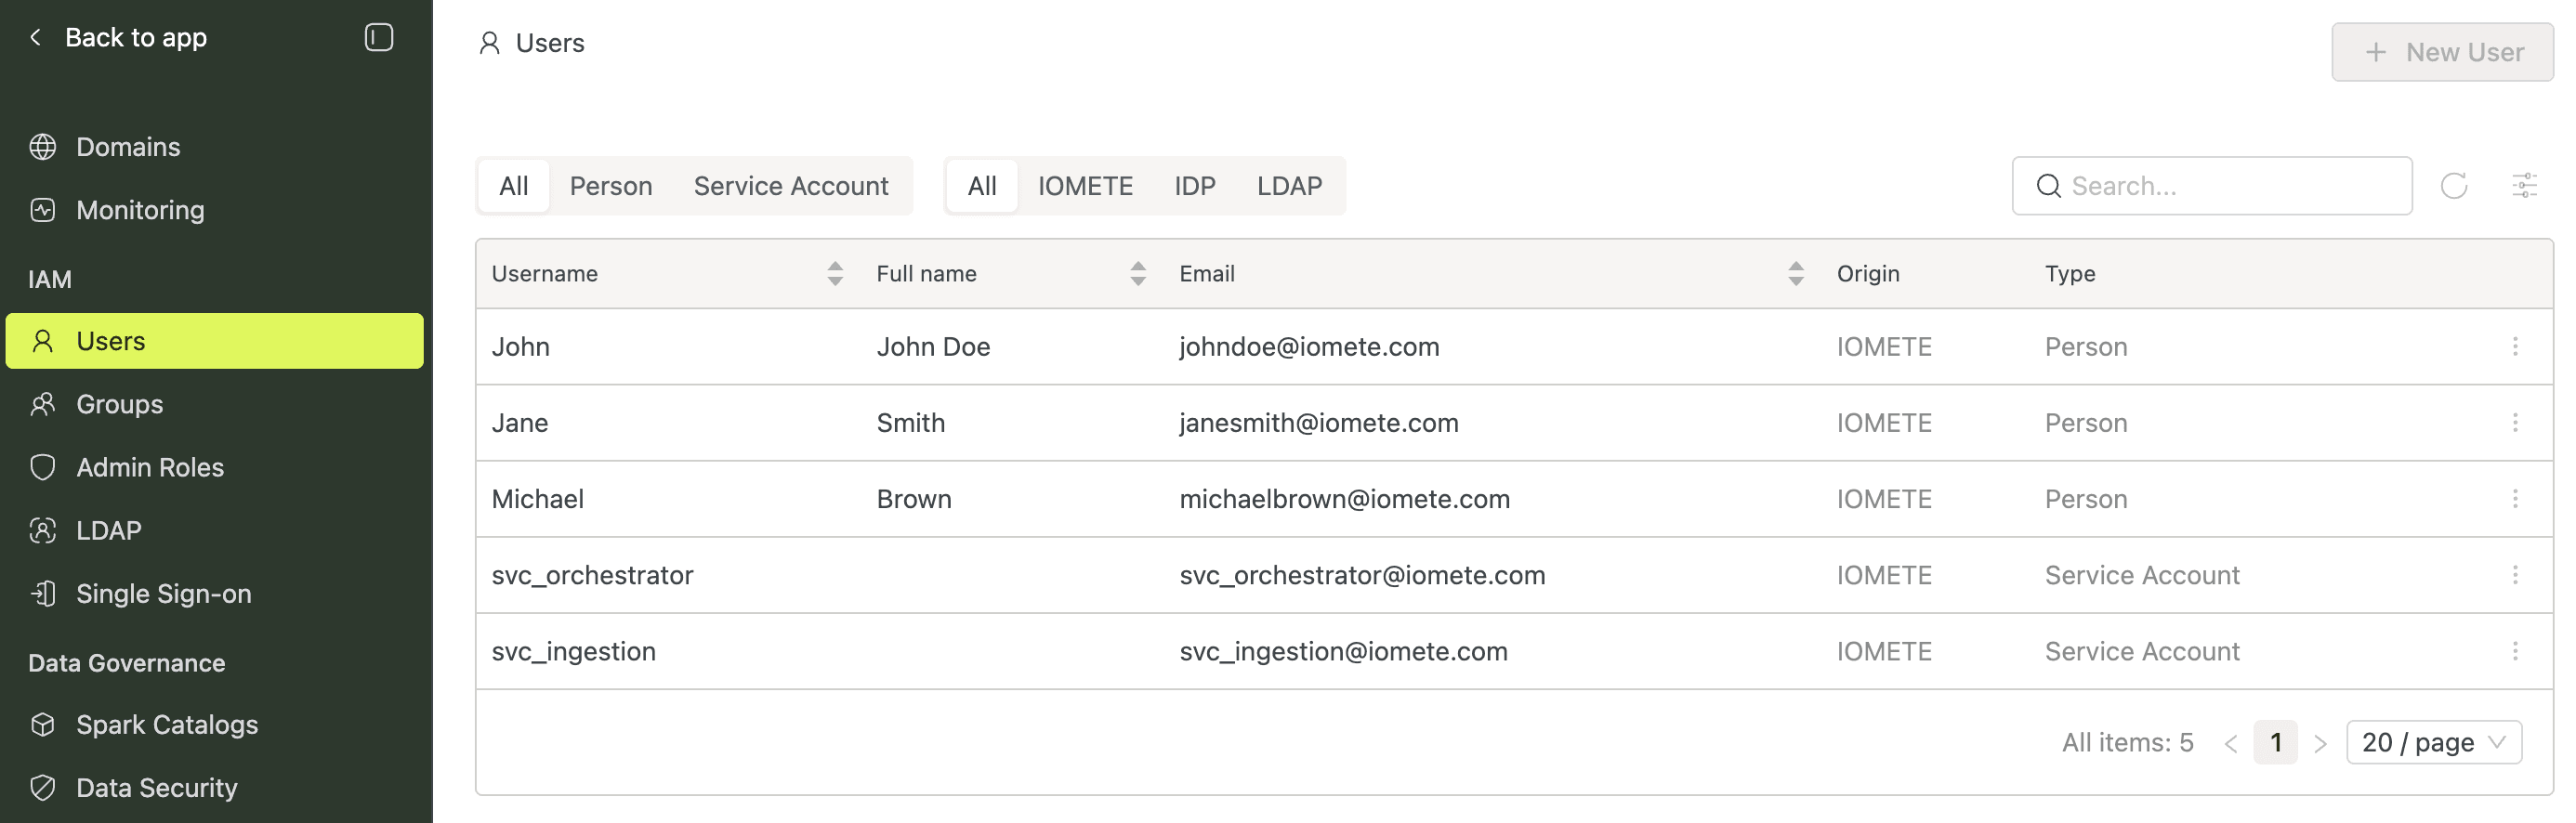Collapse the sidebar panel icon
Image resolution: width=2576 pixels, height=823 pixels.
pyautogui.click(x=378, y=38)
